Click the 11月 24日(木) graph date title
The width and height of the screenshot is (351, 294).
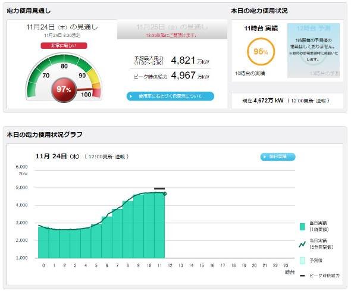pyautogui.click(x=57, y=157)
